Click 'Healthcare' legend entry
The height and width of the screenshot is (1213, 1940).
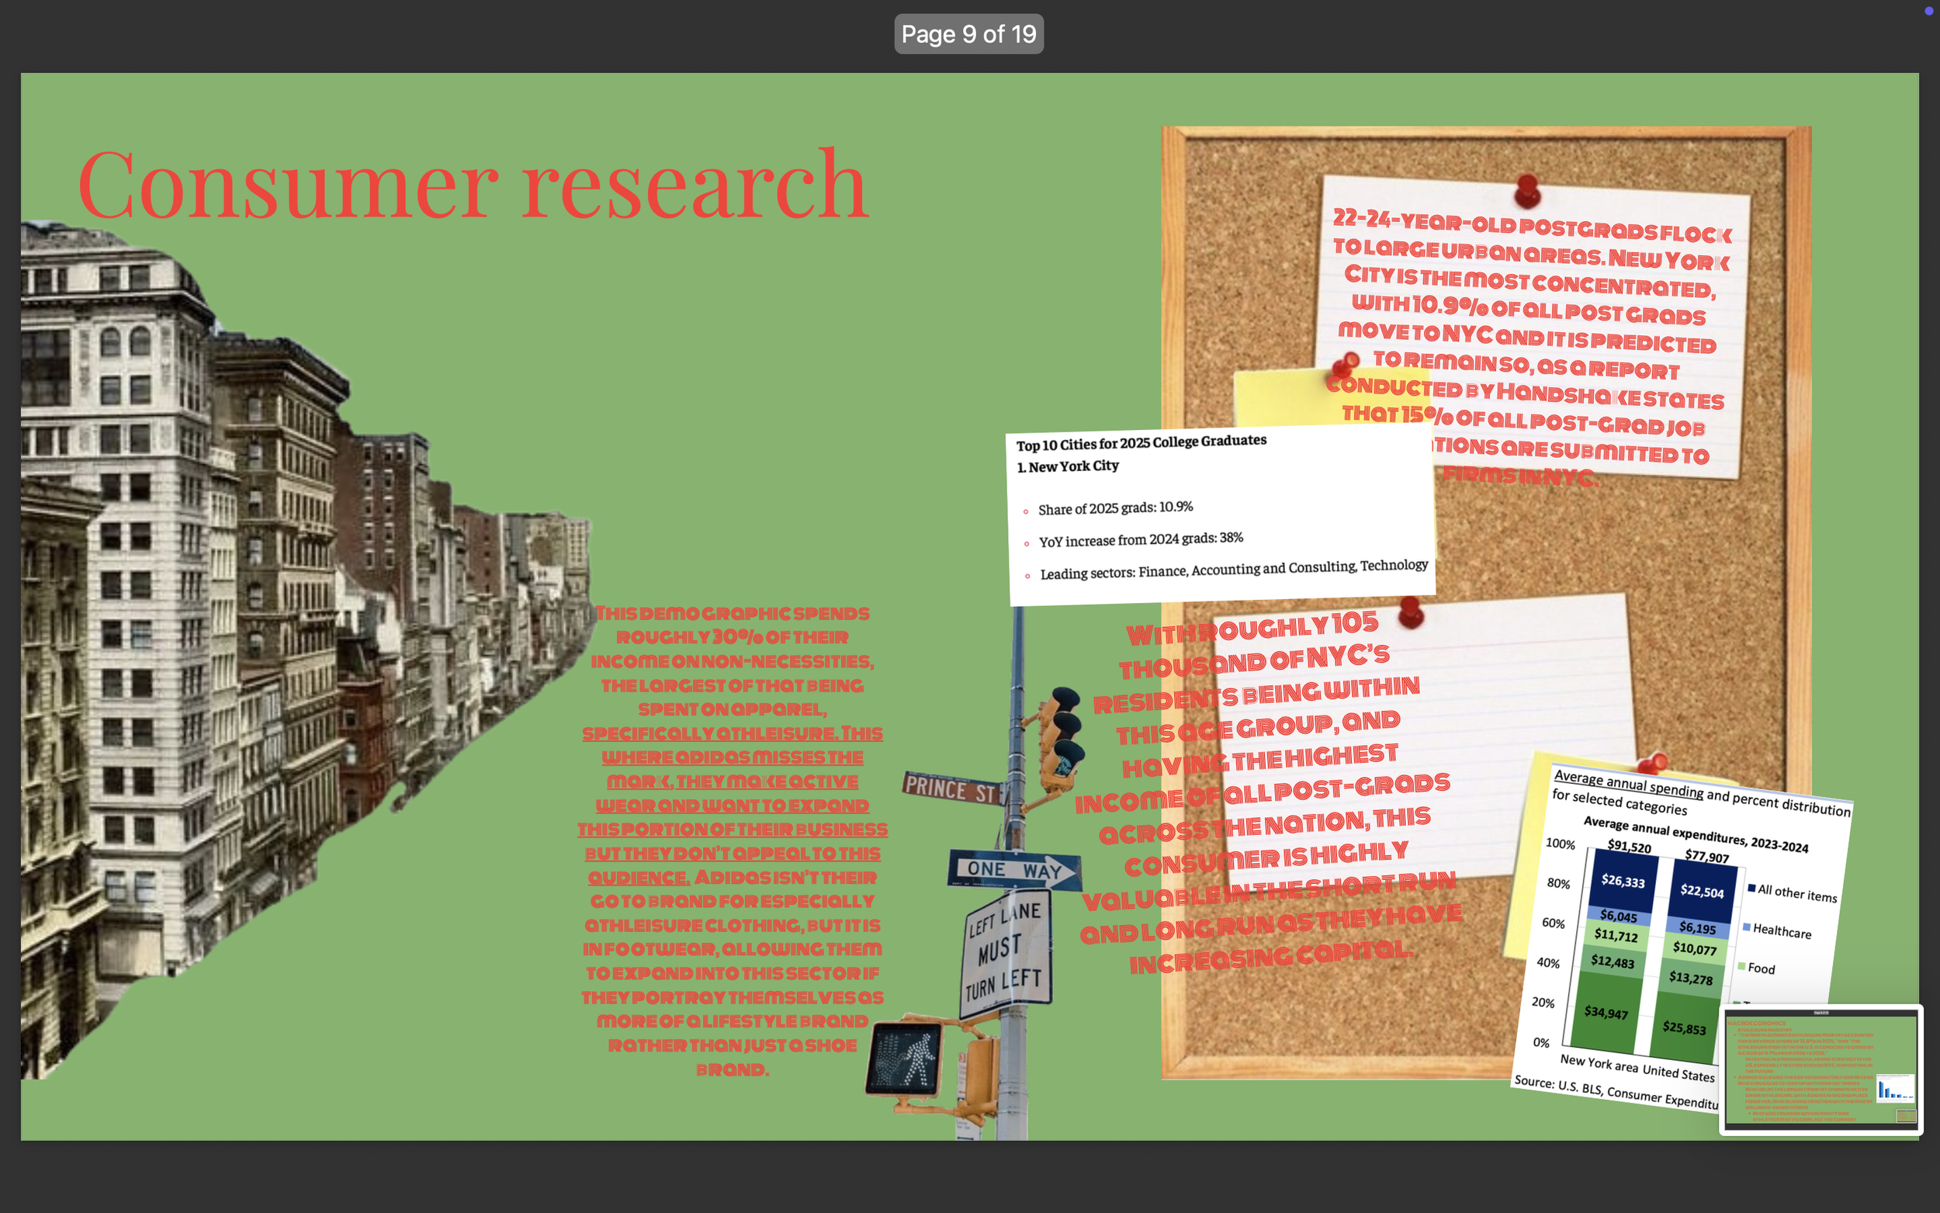coord(1776,930)
